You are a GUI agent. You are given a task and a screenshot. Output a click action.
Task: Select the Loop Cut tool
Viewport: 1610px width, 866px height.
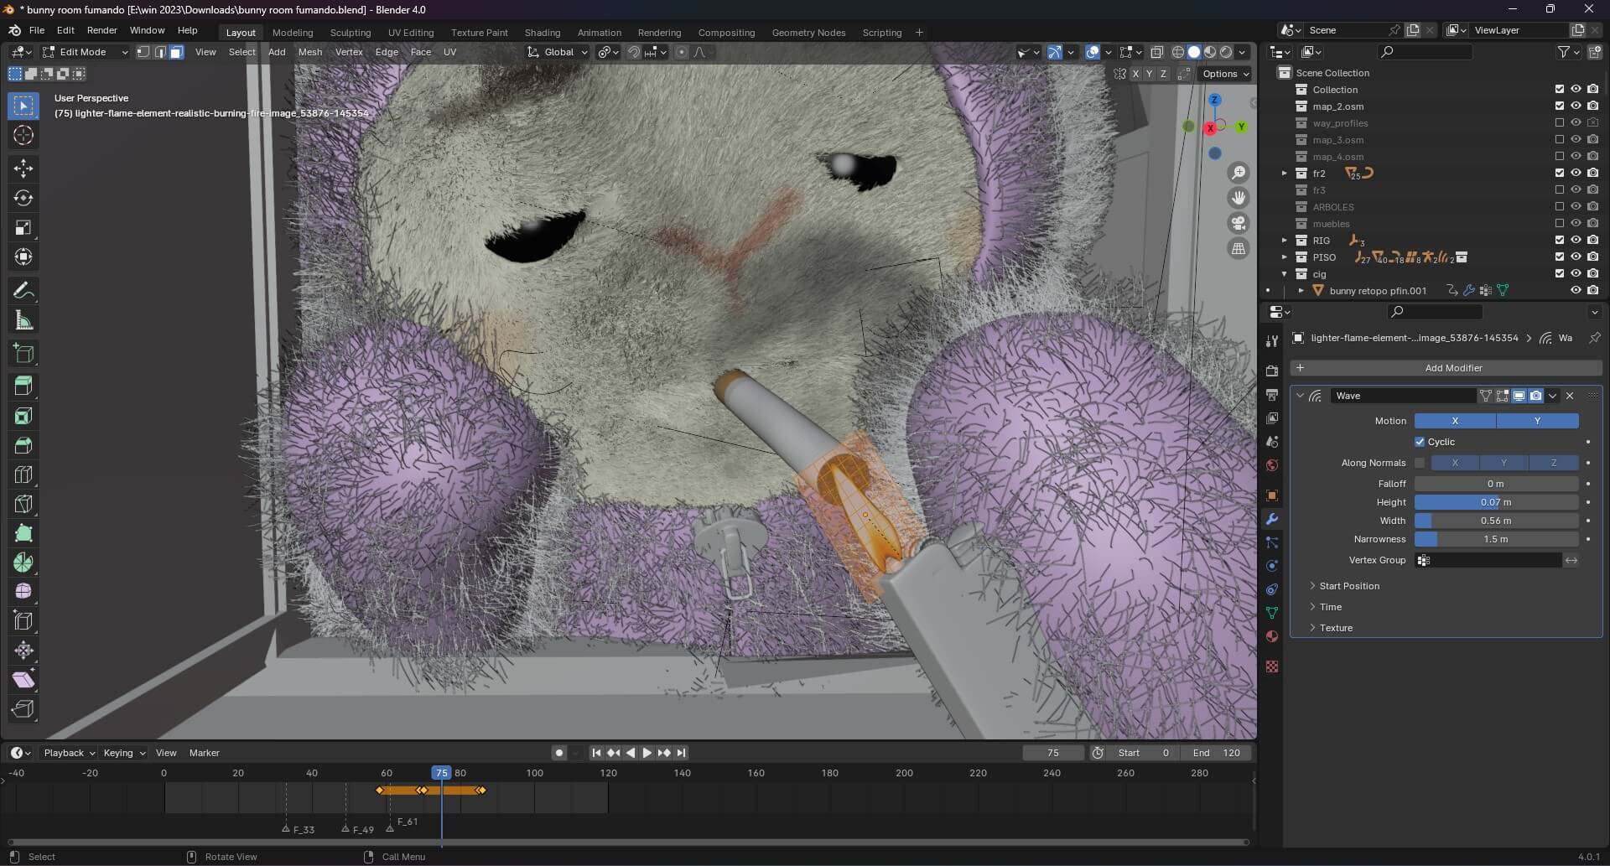pos(23,474)
